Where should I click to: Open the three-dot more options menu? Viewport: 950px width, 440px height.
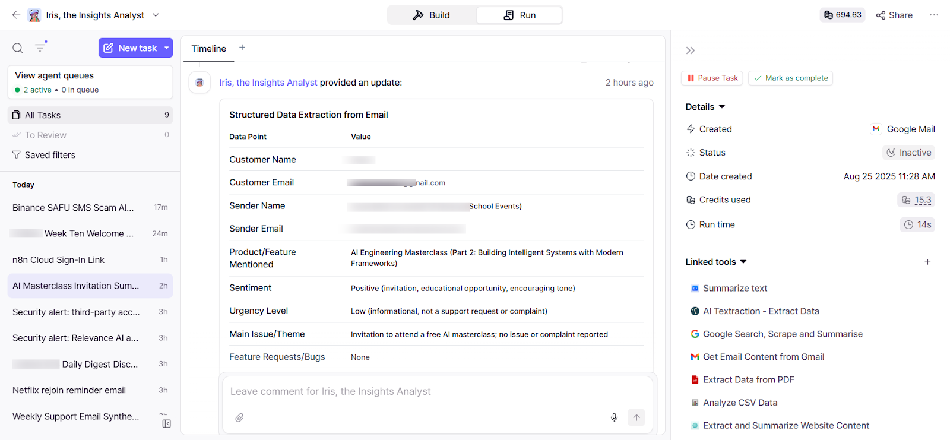(934, 15)
